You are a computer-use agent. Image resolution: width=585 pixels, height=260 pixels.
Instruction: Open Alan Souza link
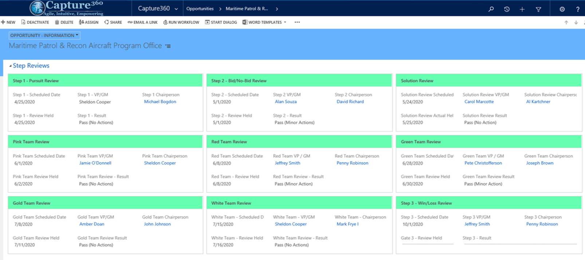point(286,102)
